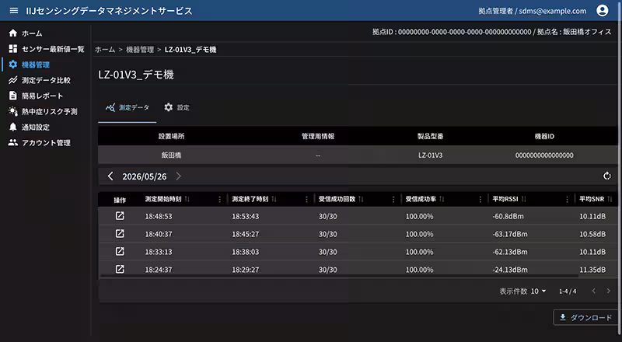Image resolution: width=622 pixels, height=342 pixels.
Task: Open the hamburger menu icon
Action: (x=13, y=11)
